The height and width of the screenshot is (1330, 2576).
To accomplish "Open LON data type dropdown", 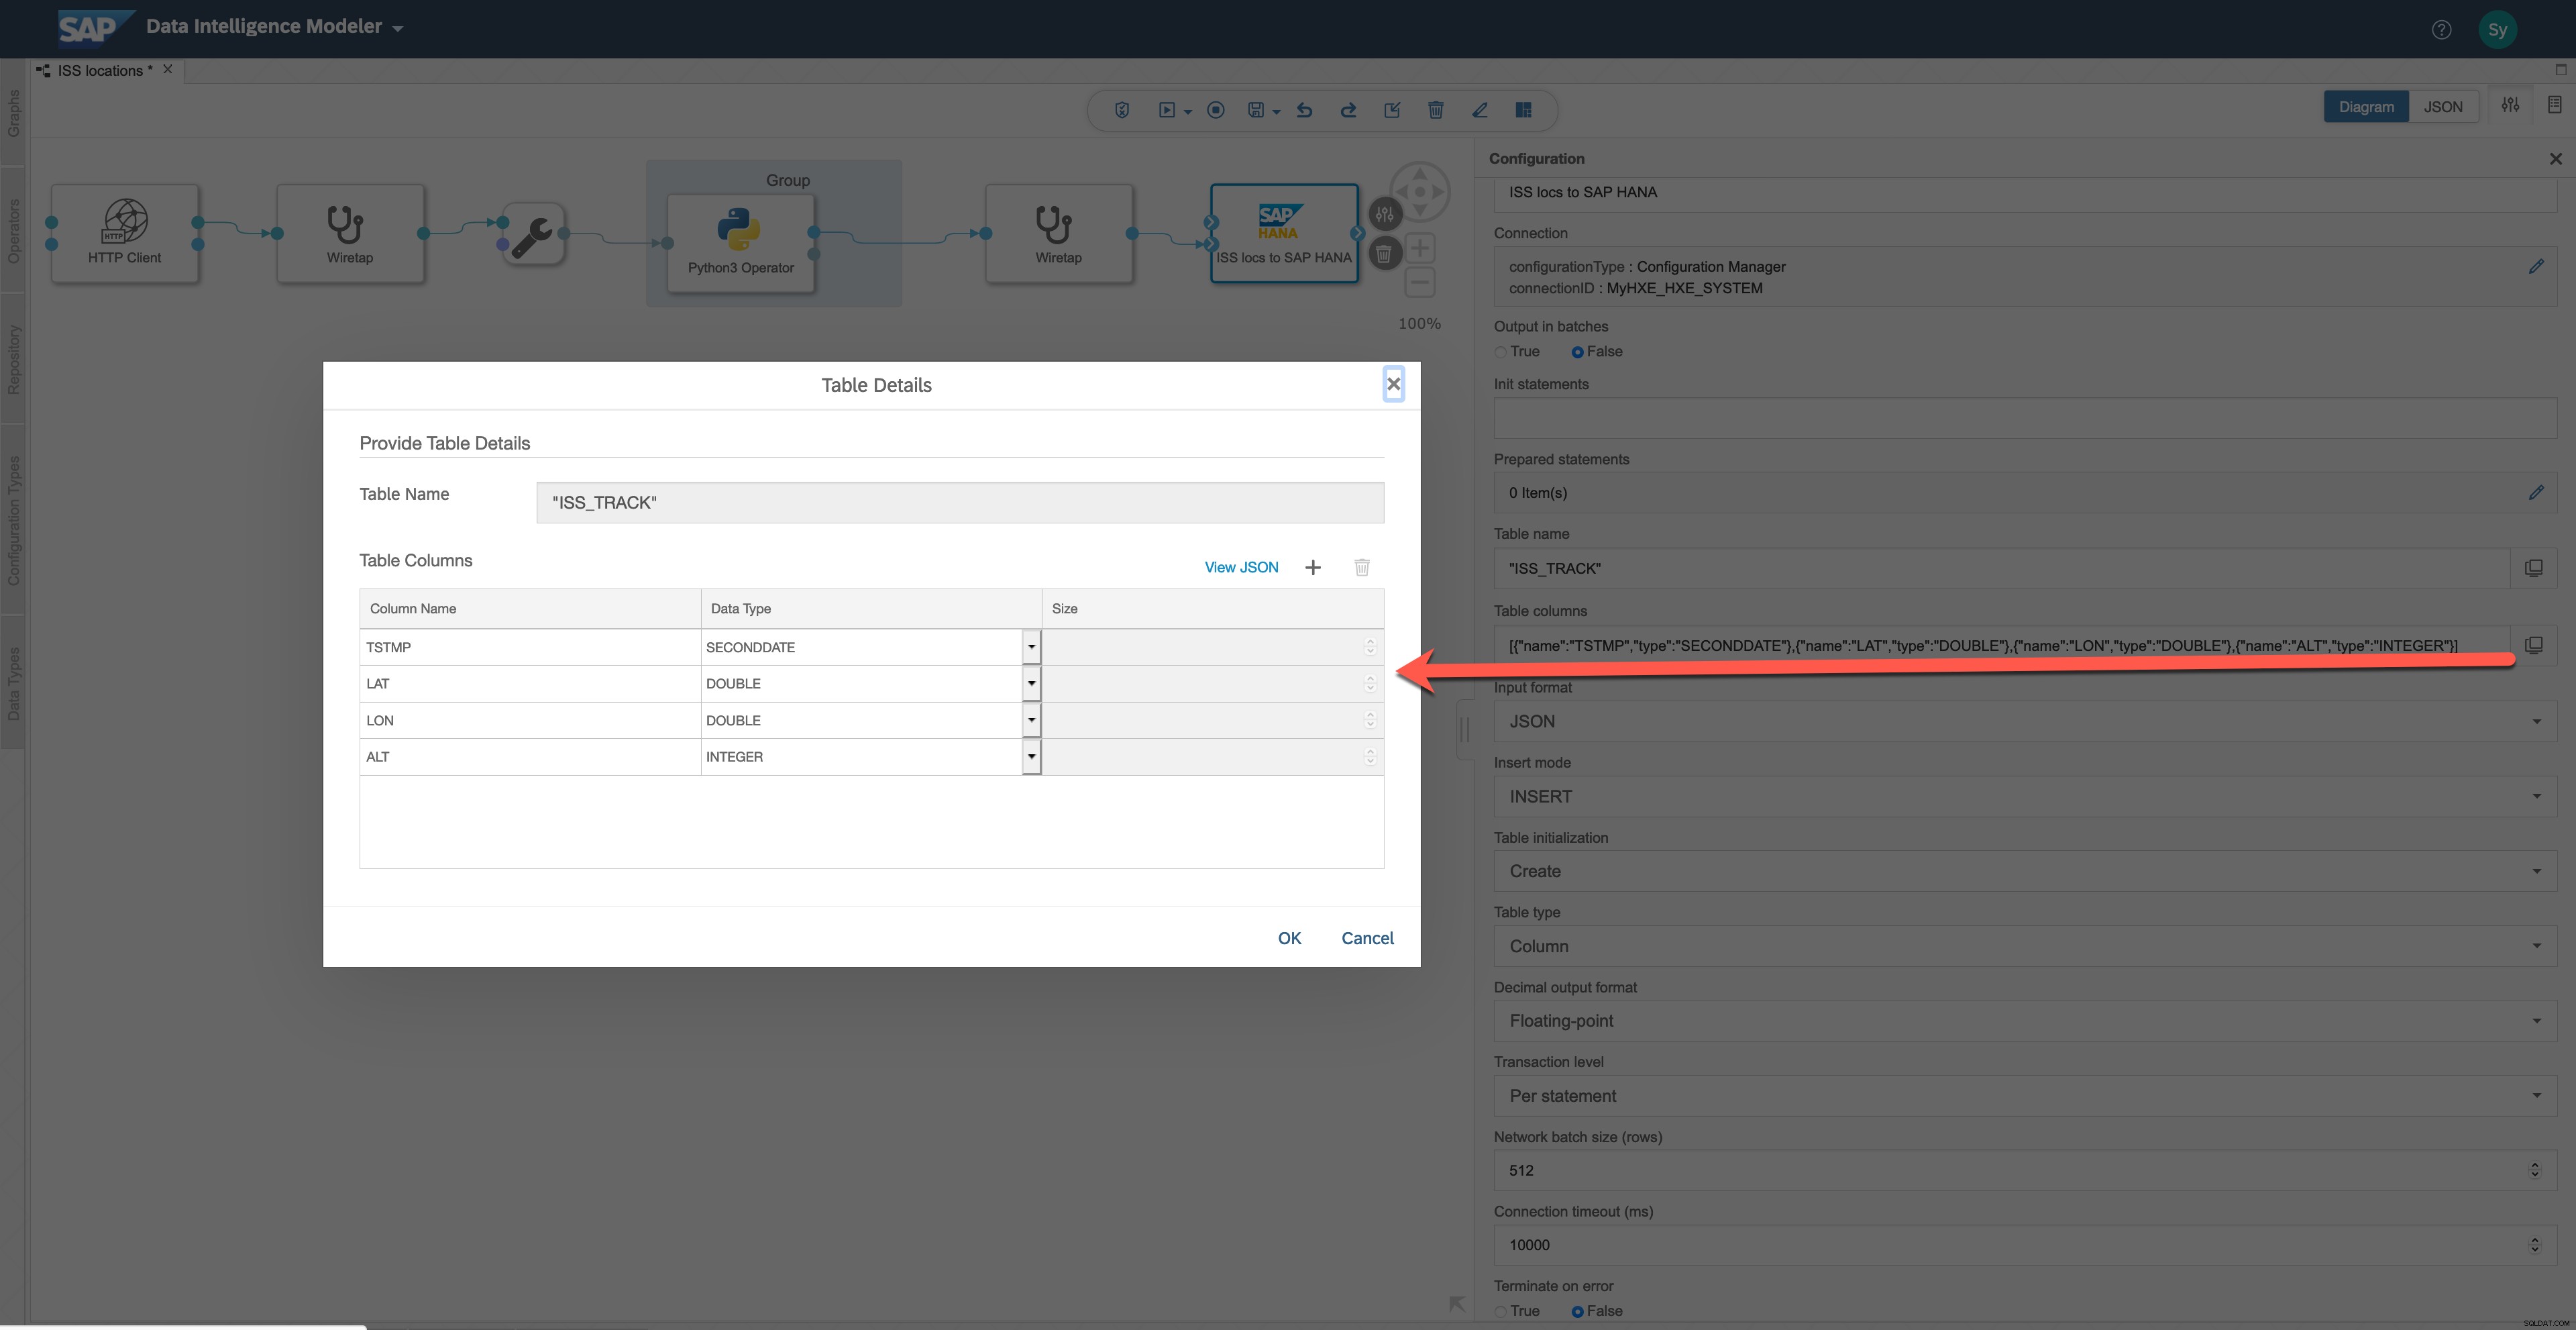I will pos(1031,720).
